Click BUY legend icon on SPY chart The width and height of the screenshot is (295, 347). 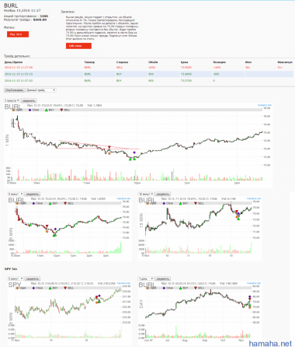pyautogui.click(x=50, y=288)
